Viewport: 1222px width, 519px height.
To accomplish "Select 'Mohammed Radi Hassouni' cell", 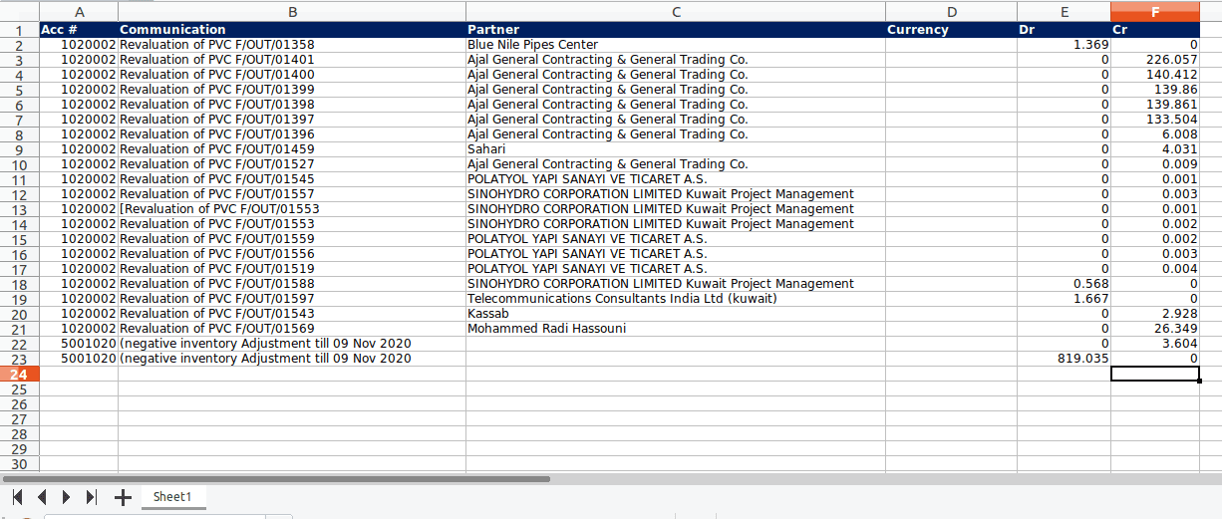I will click(676, 329).
